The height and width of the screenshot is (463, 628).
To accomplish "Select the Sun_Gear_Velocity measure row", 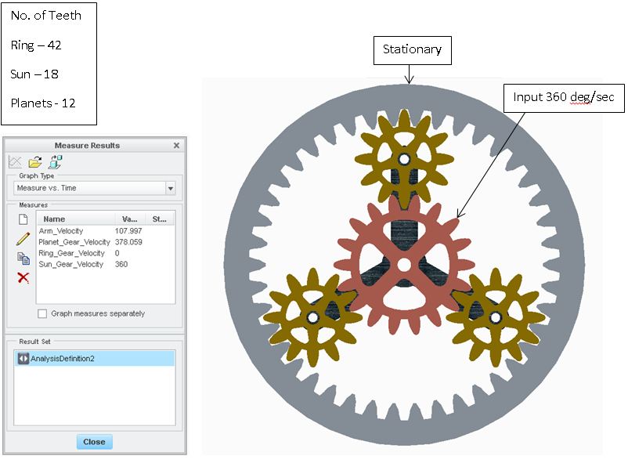I will coord(106,265).
